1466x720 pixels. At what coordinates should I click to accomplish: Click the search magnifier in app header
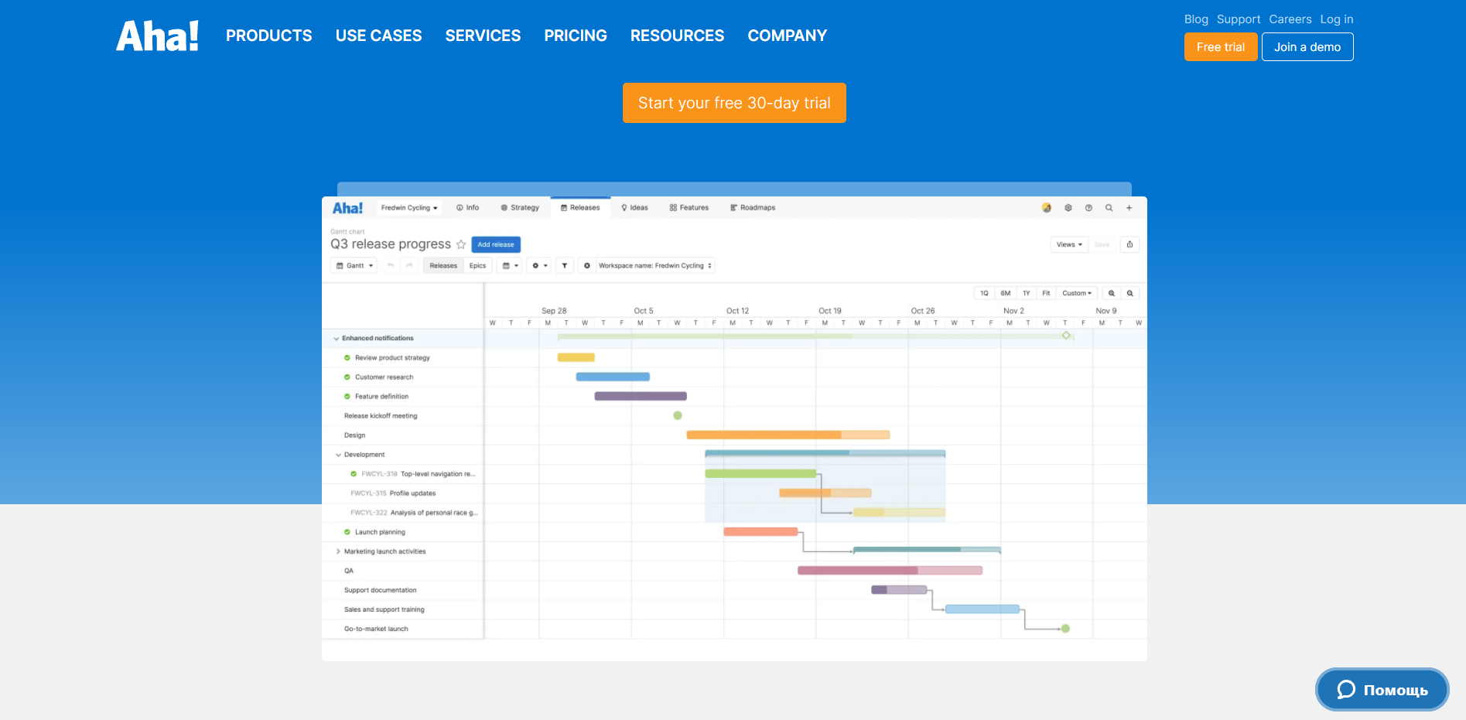(x=1109, y=208)
